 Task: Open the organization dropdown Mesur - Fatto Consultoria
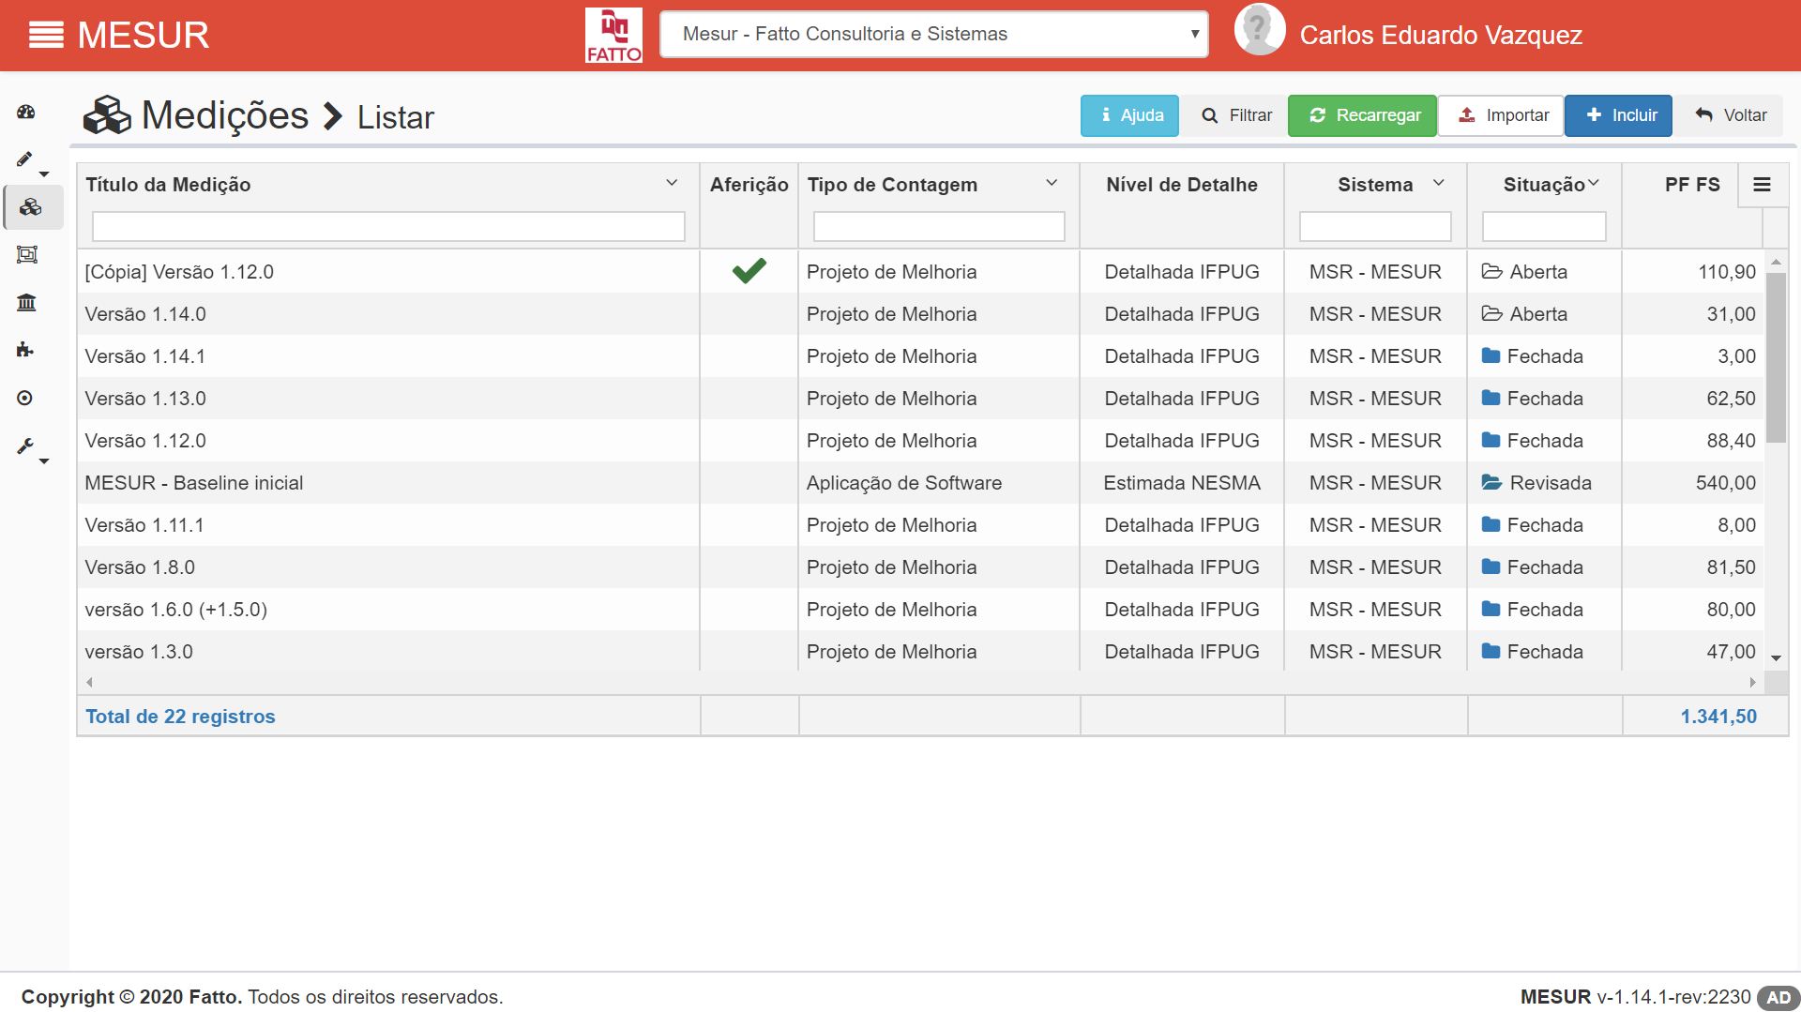934,35
